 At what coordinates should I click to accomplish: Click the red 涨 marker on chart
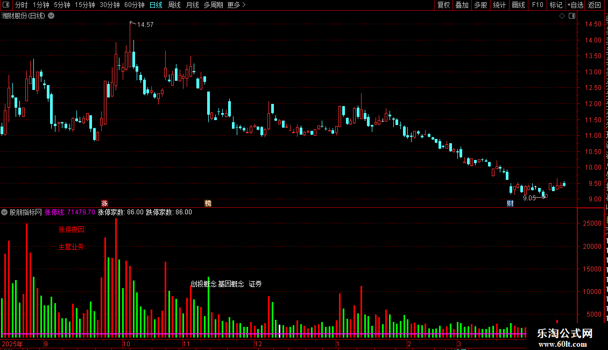pyautogui.click(x=104, y=204)
